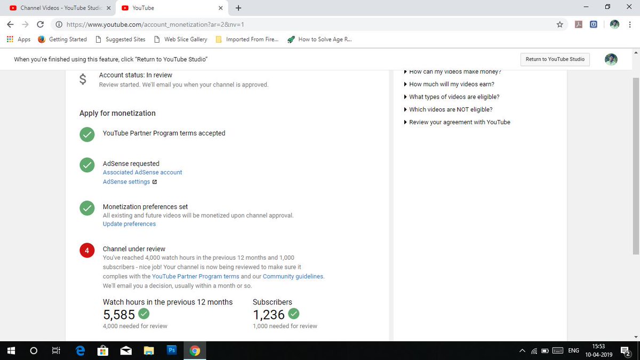Close the Channel Videos tab
This screenshot has height=360, width=640.
point(109,8)
